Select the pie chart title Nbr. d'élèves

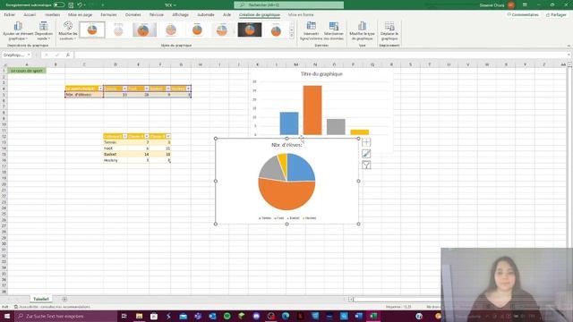pyautogui.click(x=286, y=145)
